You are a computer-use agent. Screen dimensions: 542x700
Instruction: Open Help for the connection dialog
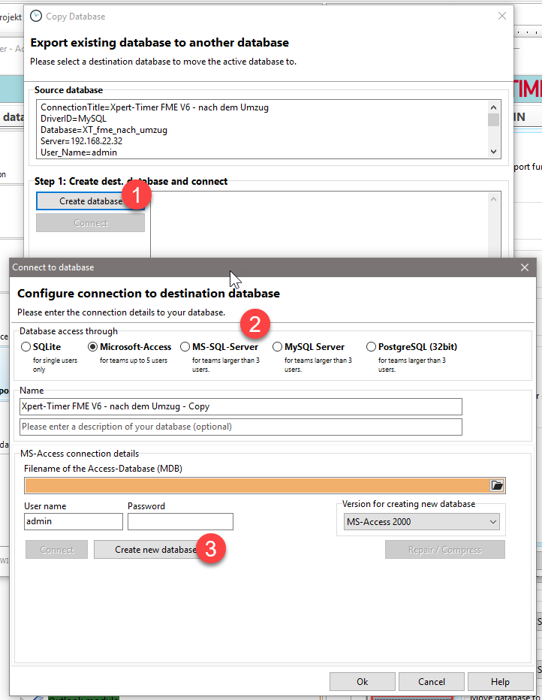pos(500,682)
